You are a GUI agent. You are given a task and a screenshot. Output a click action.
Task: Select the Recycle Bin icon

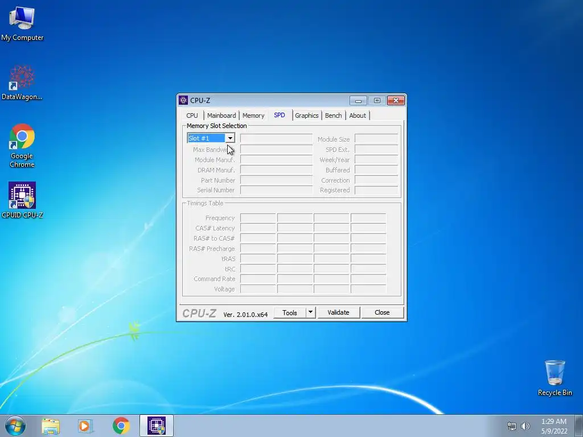click(555, 378)
